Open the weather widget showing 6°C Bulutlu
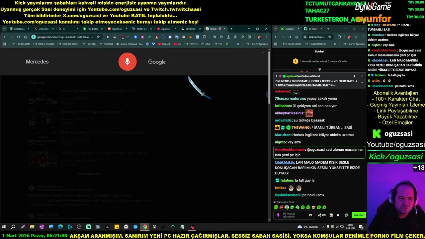The image size is (425, 239). [x=308, y=227]
